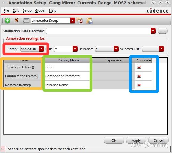Image resolution: width=172 pixels, height=153 pixels.
Task: Click the Display Mode column header
Action: [68, 60]
